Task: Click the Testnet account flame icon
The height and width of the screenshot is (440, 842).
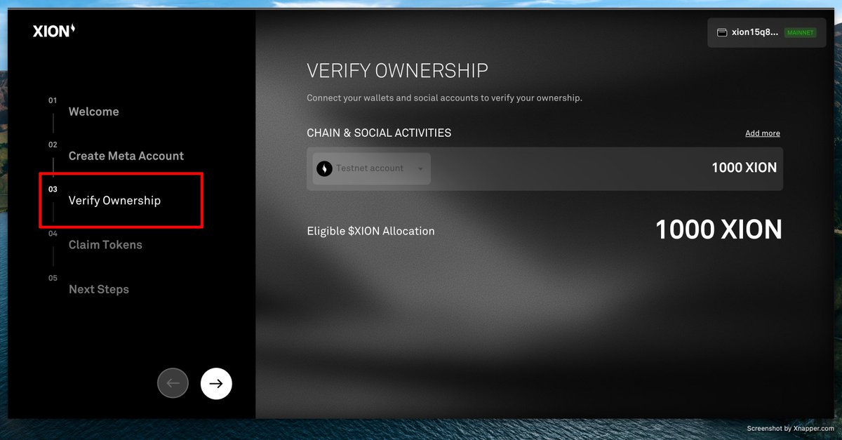Action: 324,168
